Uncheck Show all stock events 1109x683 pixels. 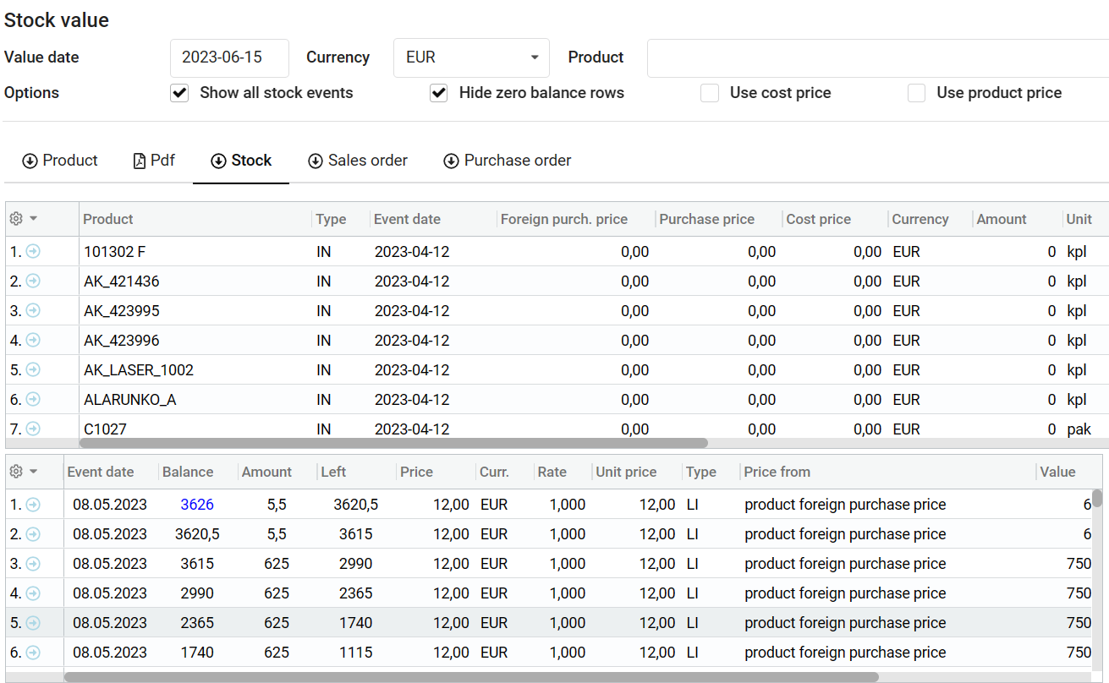(179, 93)
